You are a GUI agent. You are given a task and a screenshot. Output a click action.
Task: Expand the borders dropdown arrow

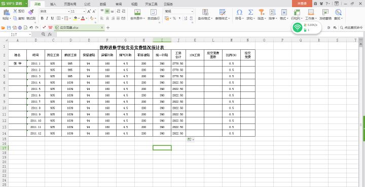(62, 18)
